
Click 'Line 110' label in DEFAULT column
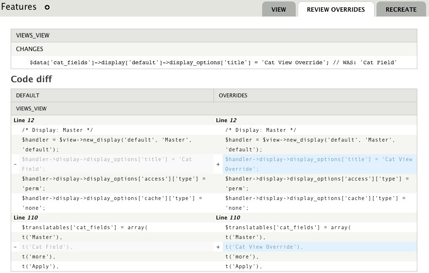click(26, 218)
